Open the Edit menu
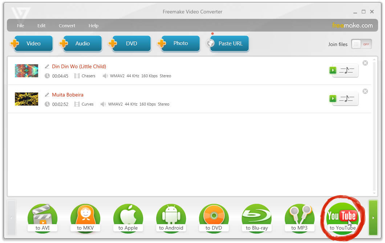385x243 pixels. click(x=41, y=25)
